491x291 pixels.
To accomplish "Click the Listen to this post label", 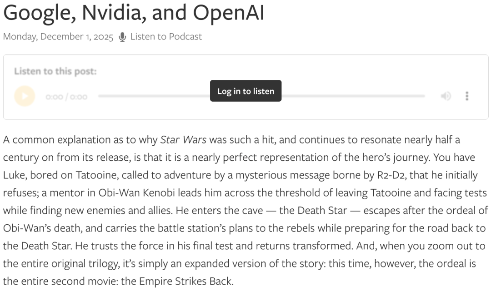I will pyautogui.click(x=55, y=72).
